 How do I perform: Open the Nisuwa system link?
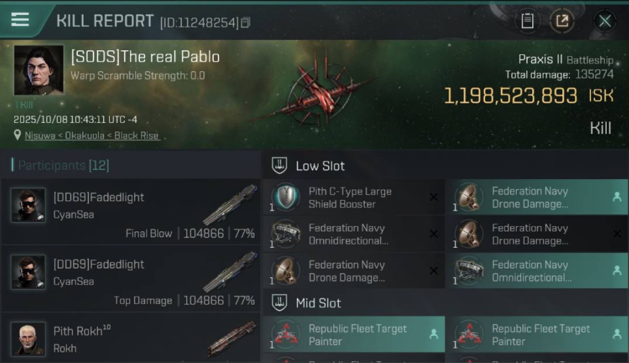pos(41,136)
